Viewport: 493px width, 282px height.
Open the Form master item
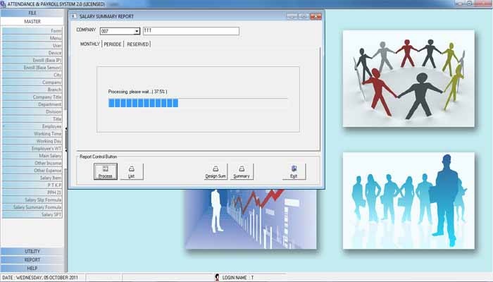pos(32,31)
